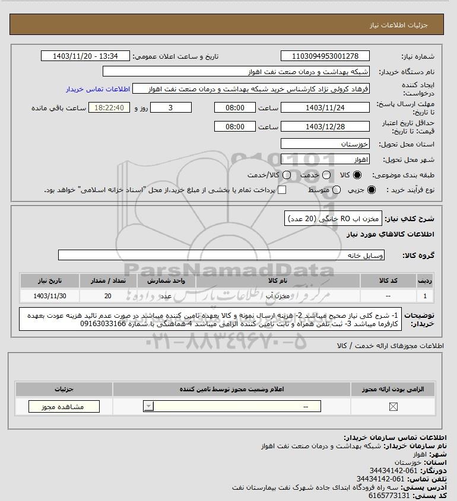Click the نام کالا column header
The width and height of the screenshot is (457, 501).
point(278,280)
